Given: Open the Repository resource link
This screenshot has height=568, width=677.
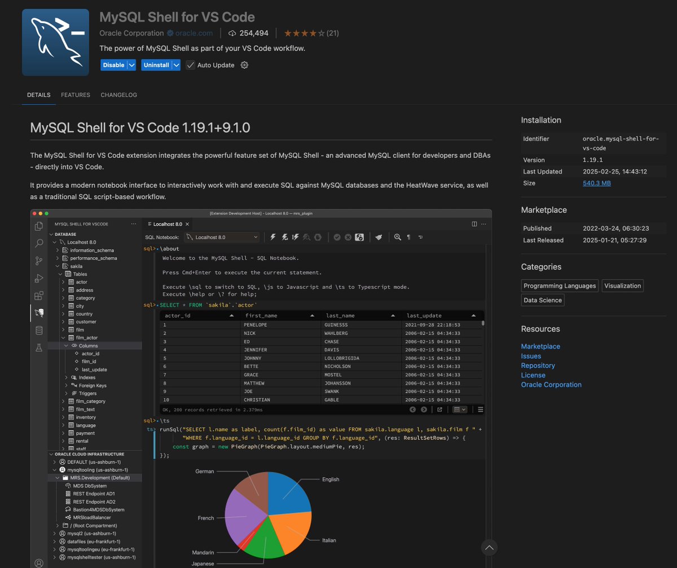Looking at the screenshot, I should (538, 366).
